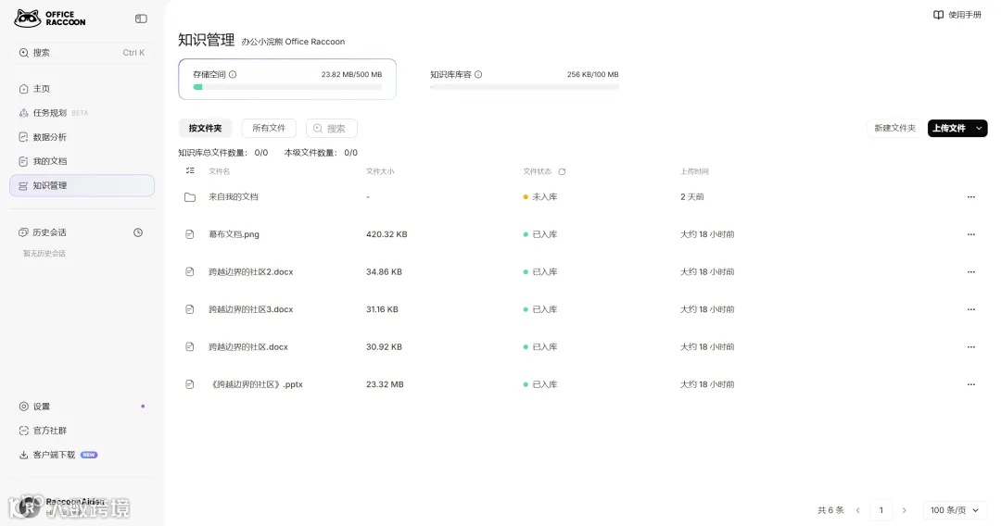Click 上传文件 button
This screenshot has height=526, width=1001.
(x=949, y=128)
